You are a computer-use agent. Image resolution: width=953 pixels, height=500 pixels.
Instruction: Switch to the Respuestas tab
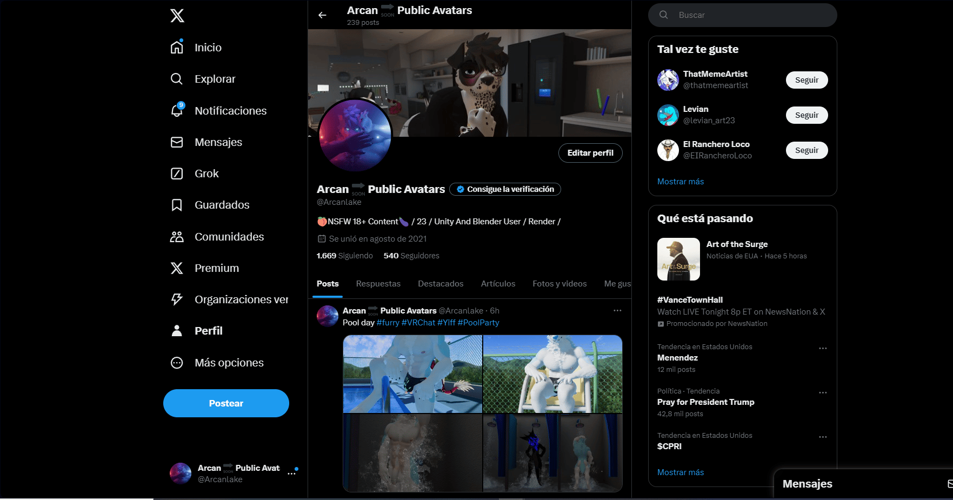378,284
